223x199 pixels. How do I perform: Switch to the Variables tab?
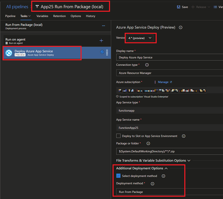42,16
